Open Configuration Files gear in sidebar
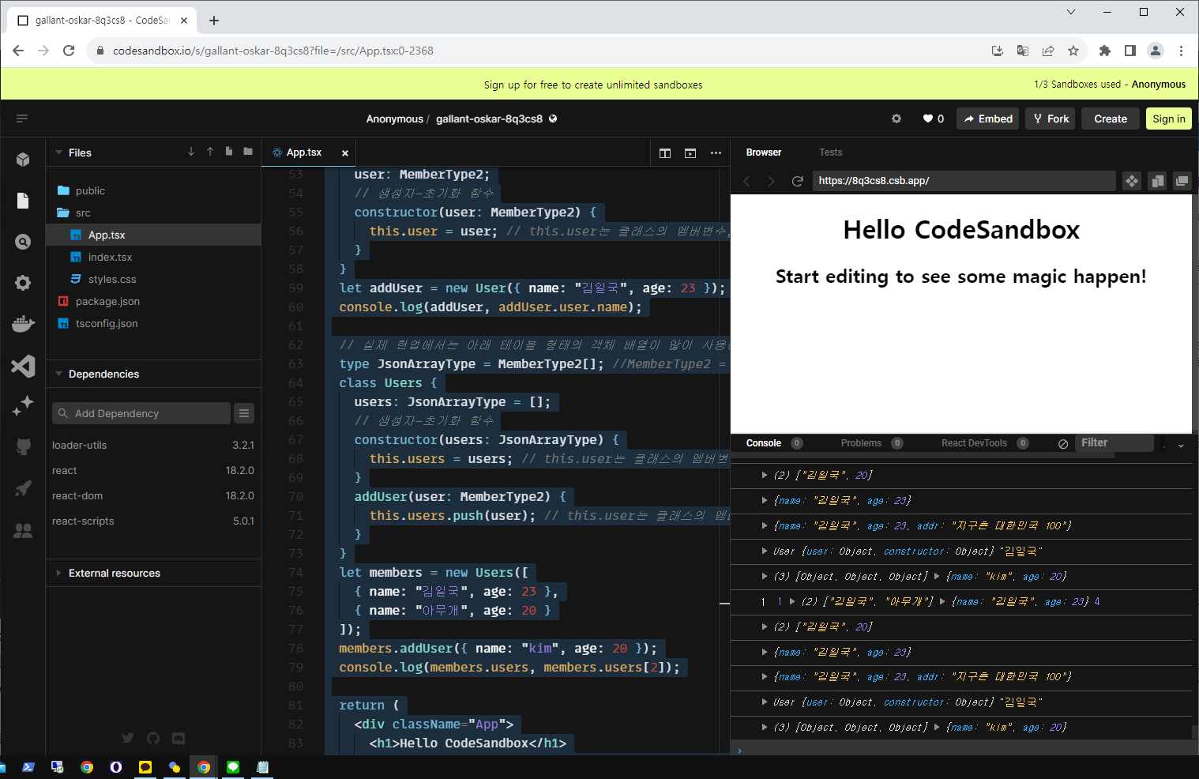1199x779 pixels. tap(23, 283)
